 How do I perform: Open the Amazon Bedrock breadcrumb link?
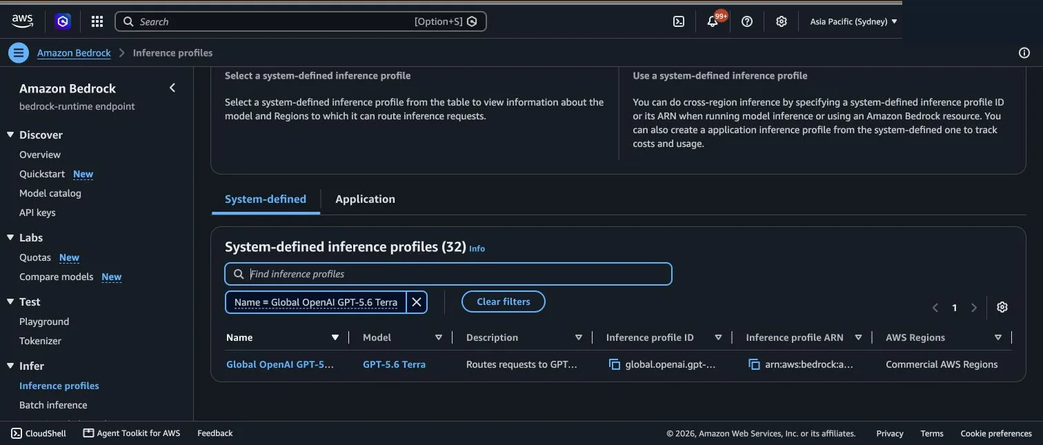[74, 52]
